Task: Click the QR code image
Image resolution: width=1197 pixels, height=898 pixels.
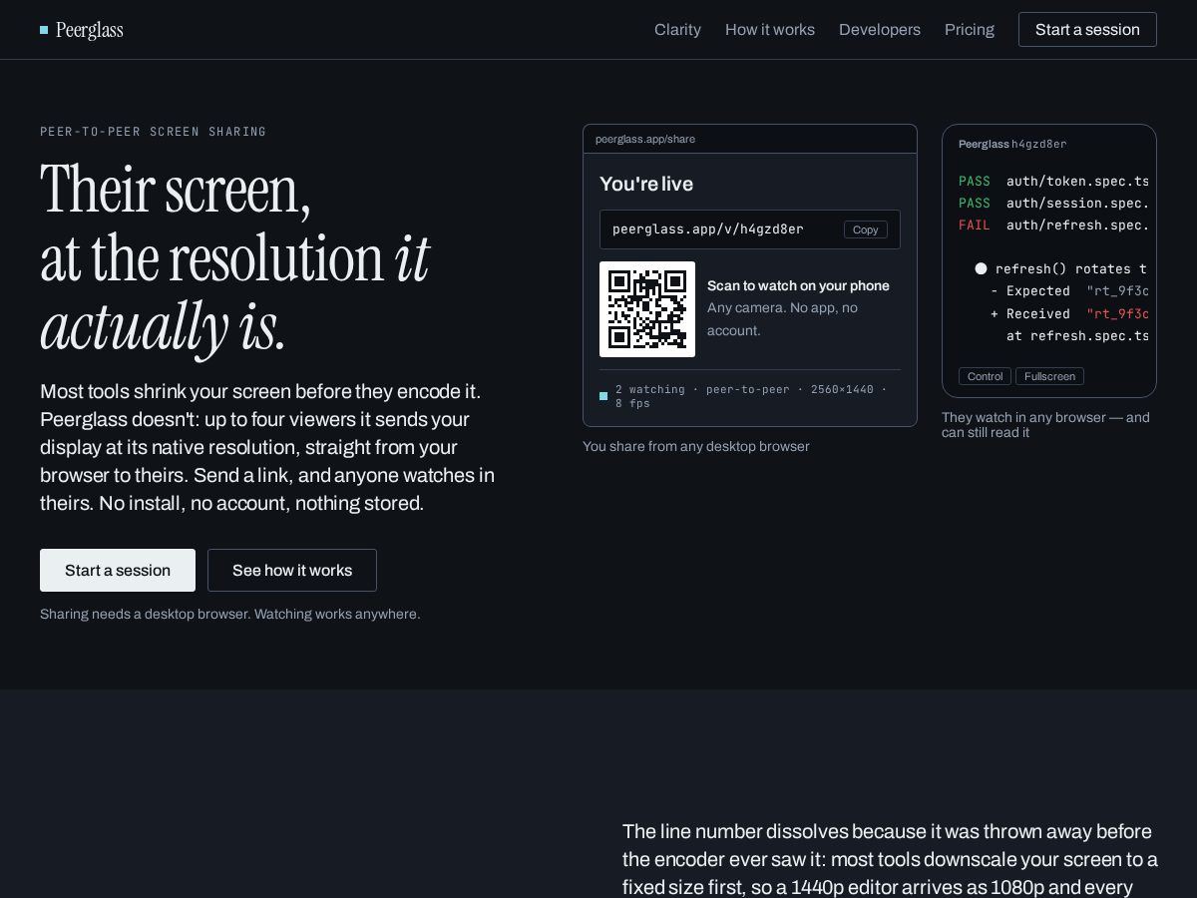Action: (x=647, y=309)
